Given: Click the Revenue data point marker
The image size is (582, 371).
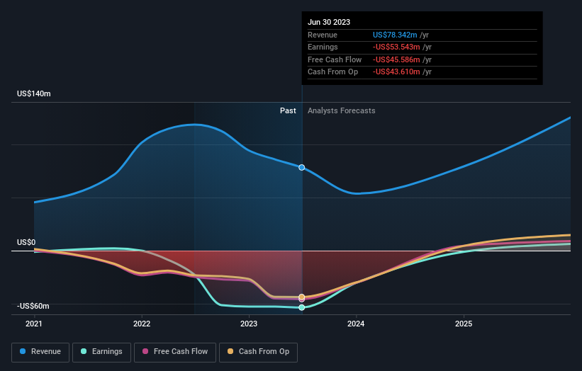Looking at the screenshot, I should click(302, 168).
